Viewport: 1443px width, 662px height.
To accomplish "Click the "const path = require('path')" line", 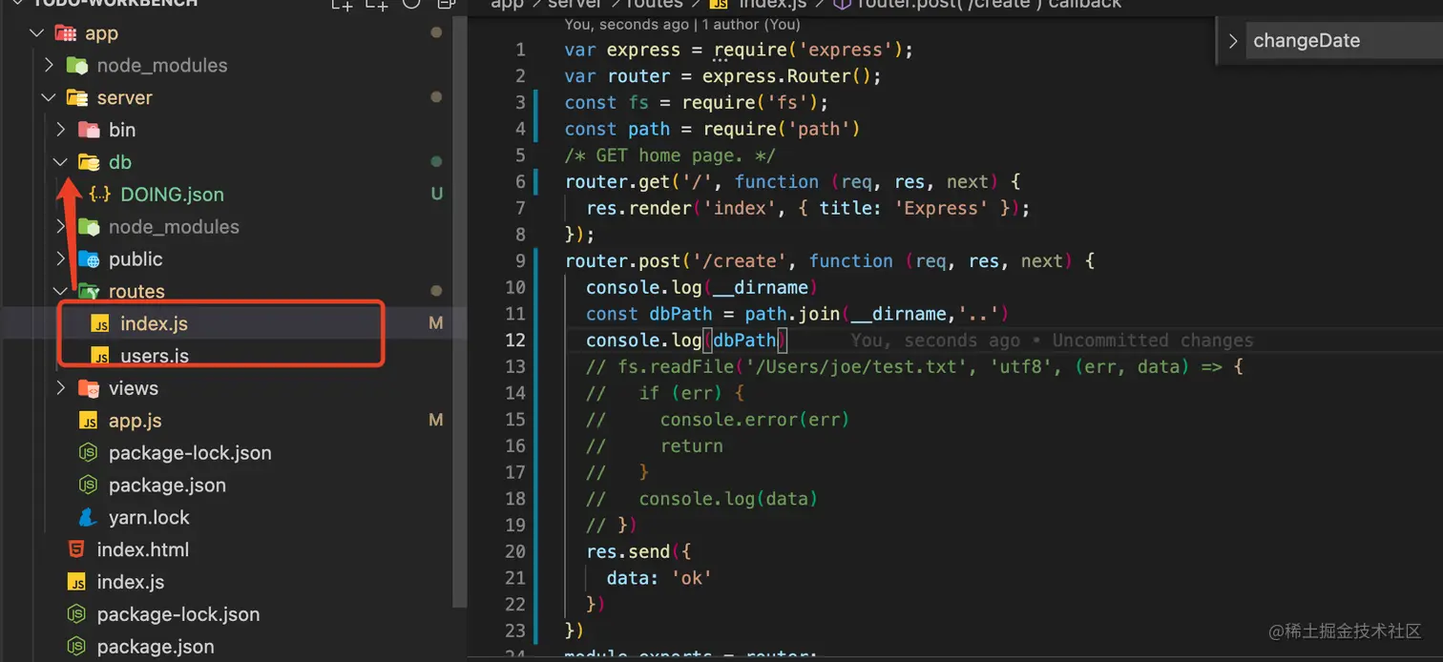I will (712, 129).
